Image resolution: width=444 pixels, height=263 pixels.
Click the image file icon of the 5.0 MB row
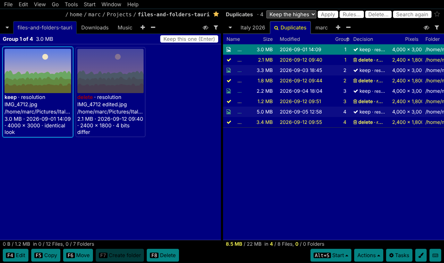(x=229, y=112)
